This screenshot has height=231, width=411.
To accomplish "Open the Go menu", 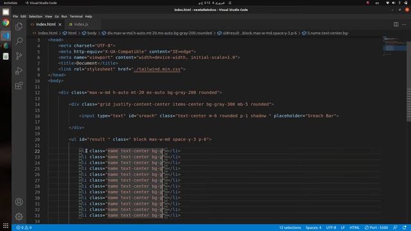I will point(57,17).
